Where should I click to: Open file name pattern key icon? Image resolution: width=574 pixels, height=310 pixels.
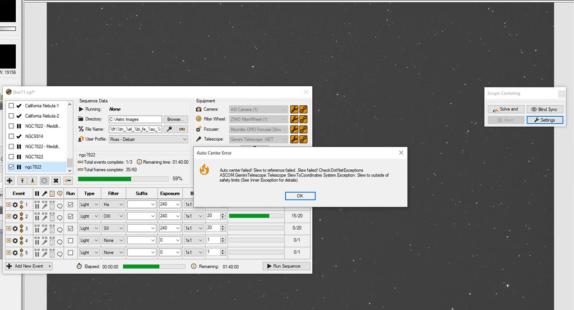click(x=169, y=129)
